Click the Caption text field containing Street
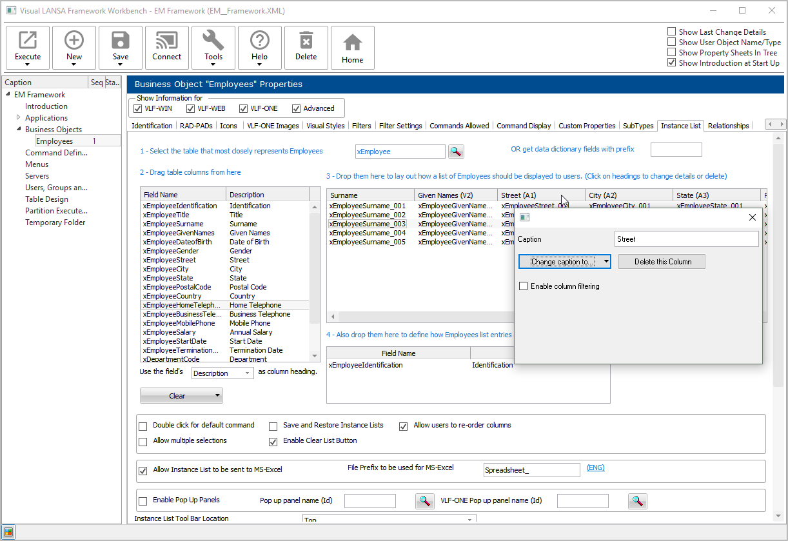This screenshot has height=541, width=788. tap(686, 239)
